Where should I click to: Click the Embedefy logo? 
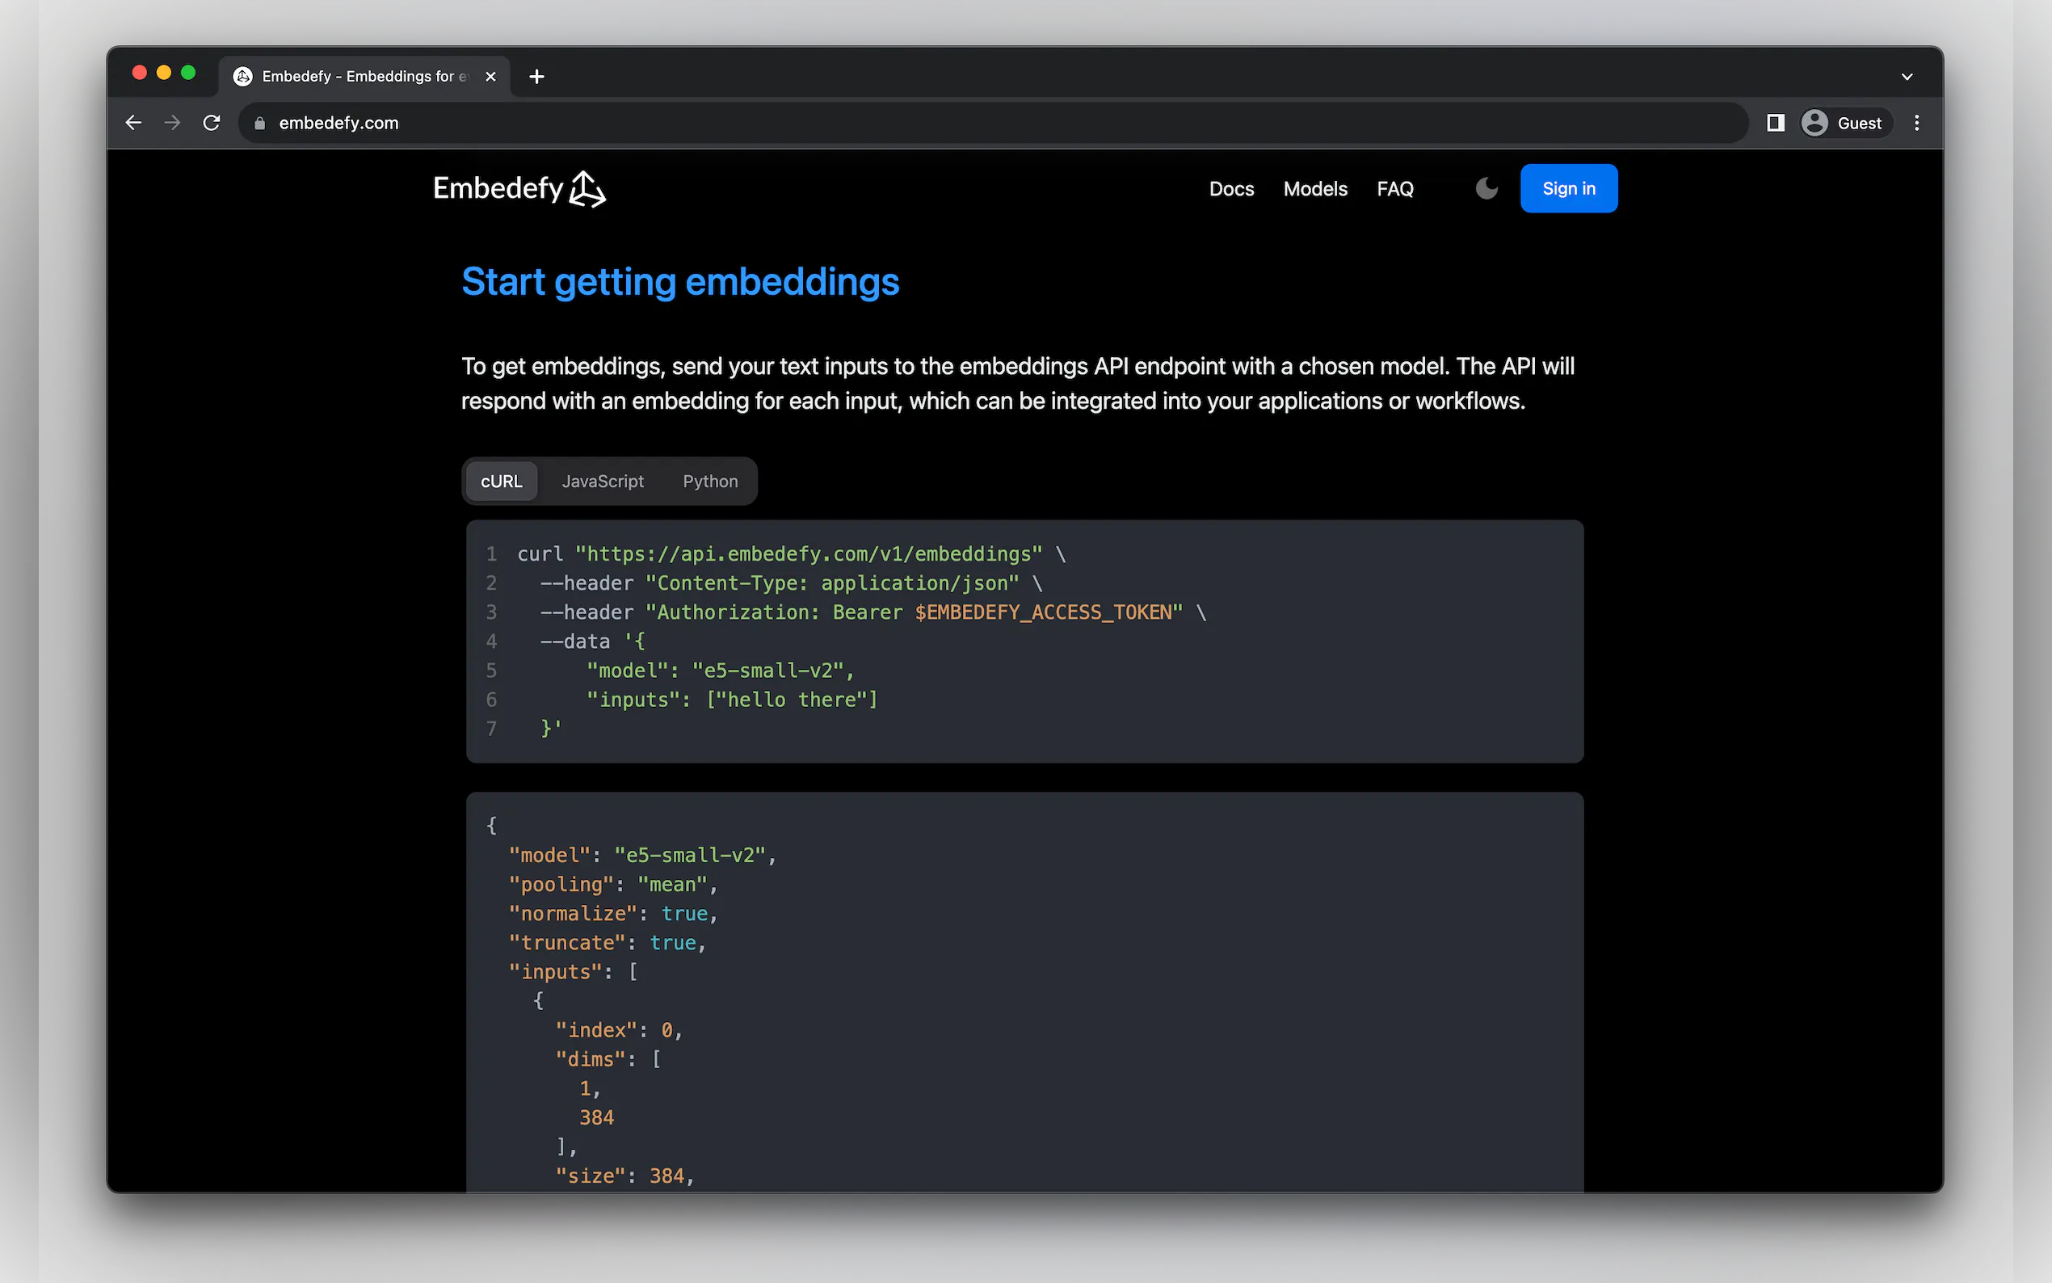click(x=519, y=188)
